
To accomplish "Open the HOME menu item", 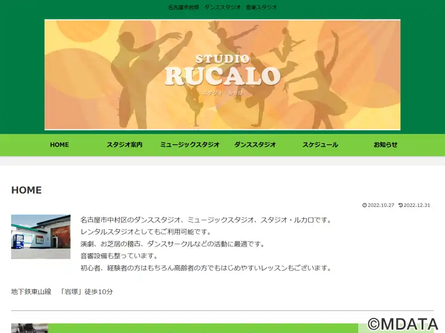I will (60, 145).
